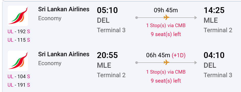The image size is (241, 92).
Task: Click the outbound Sri Lankan Airlines name
Action: [x=64, y=9]
